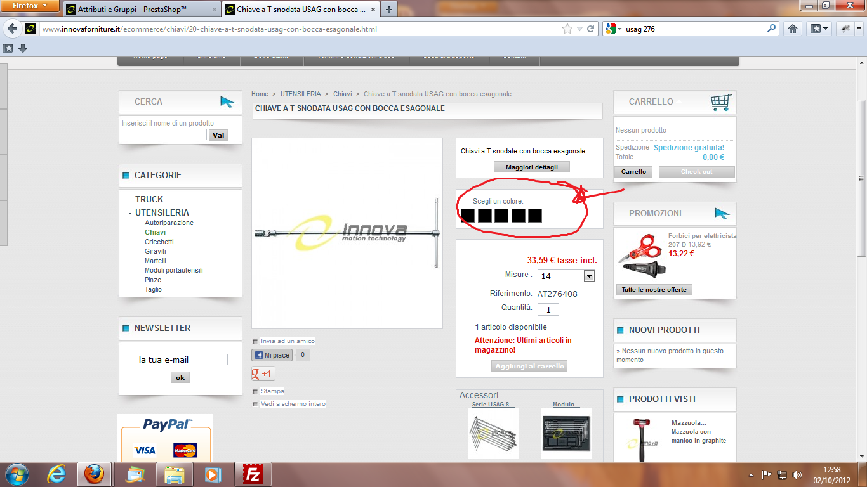Open the TRUCK category
Screen dimensions: 867x487
(149, 199)
